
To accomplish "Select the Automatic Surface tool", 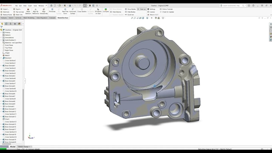I will click(x=73, y=11).
